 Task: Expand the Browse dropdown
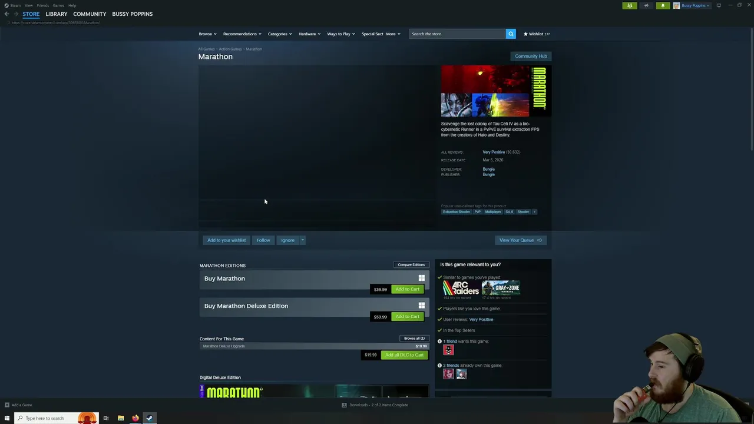point(207,34)
